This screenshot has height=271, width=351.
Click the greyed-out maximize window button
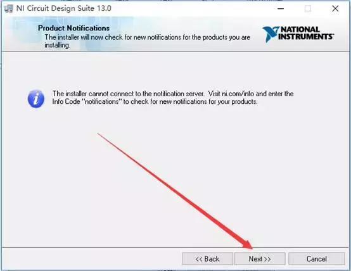pos(308,8)
